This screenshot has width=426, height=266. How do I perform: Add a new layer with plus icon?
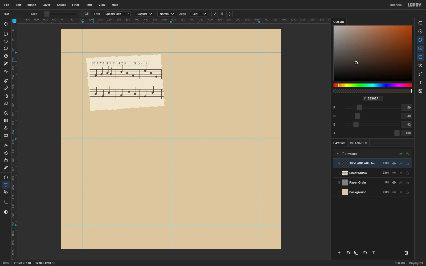(339, 253)
